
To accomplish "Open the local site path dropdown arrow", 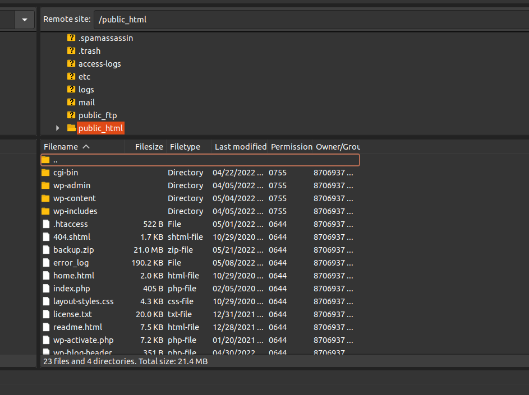I will (x=24, y=20).
